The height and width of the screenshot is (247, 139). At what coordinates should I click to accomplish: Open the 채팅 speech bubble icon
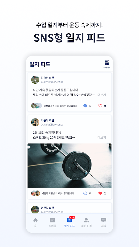click(x=103, y=220)
